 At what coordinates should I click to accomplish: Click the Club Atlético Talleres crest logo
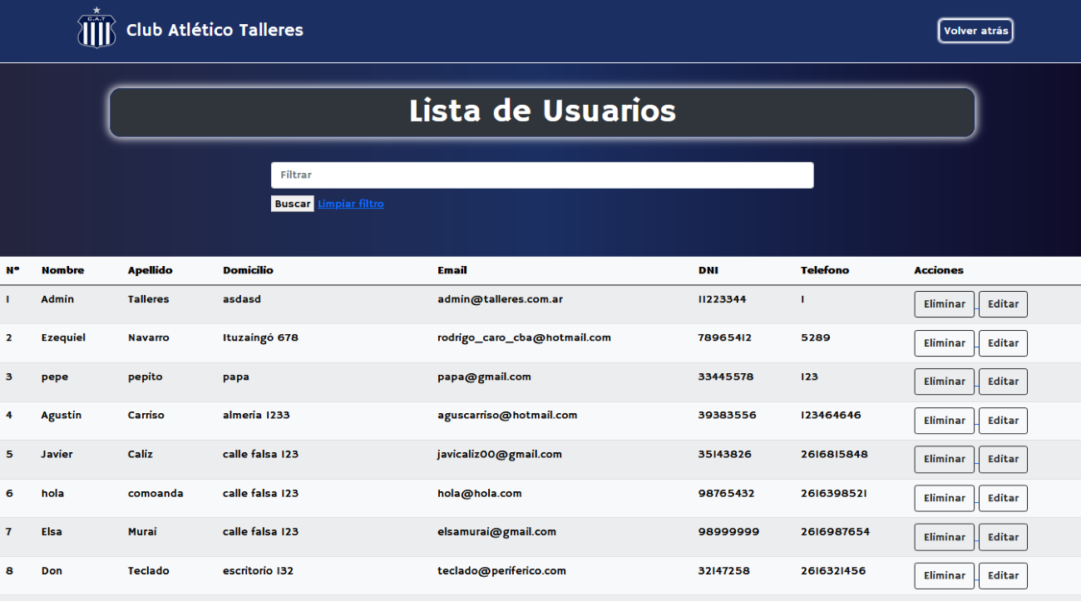96,28
